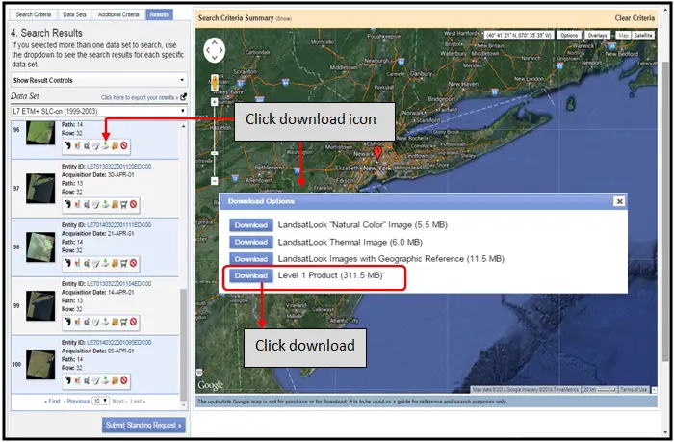This screenshot has width=674, height=442.
Task: Click the export results icon
Action: (184, 97)
